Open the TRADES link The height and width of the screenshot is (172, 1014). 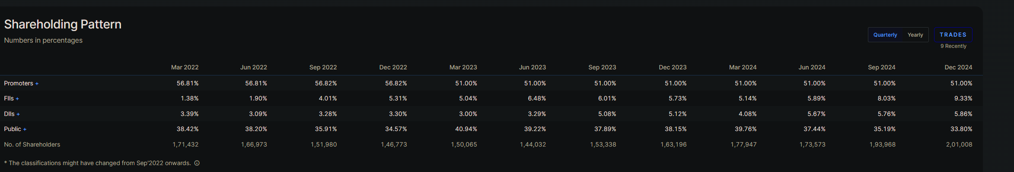(x=953, y=34)
